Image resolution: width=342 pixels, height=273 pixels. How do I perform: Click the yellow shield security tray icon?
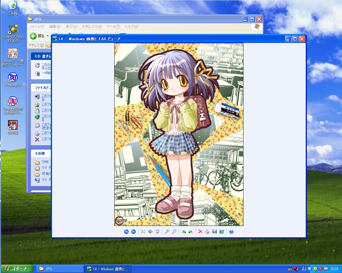click(x=315, y=269)
